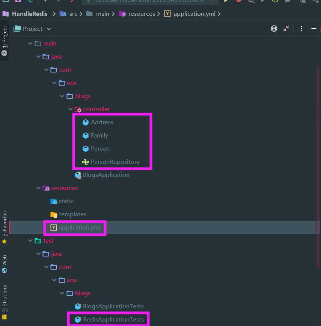Collapse the test folder chevron
Viewport: 321px width, 326px height.
pyautogui.click(x=30, y=240)
